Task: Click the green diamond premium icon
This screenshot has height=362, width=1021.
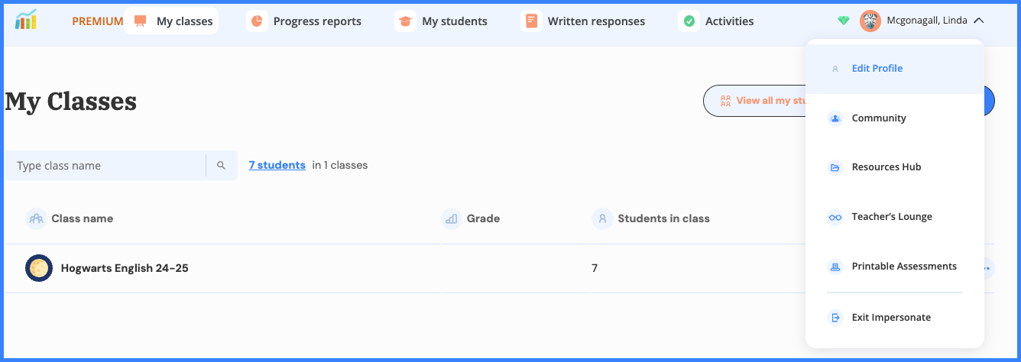Action: click(844, 21)
